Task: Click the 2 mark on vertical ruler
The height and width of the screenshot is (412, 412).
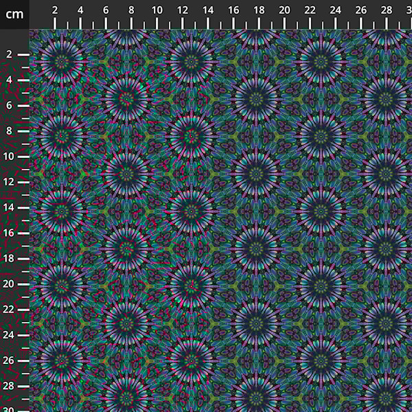Action: tap(10, 54)
